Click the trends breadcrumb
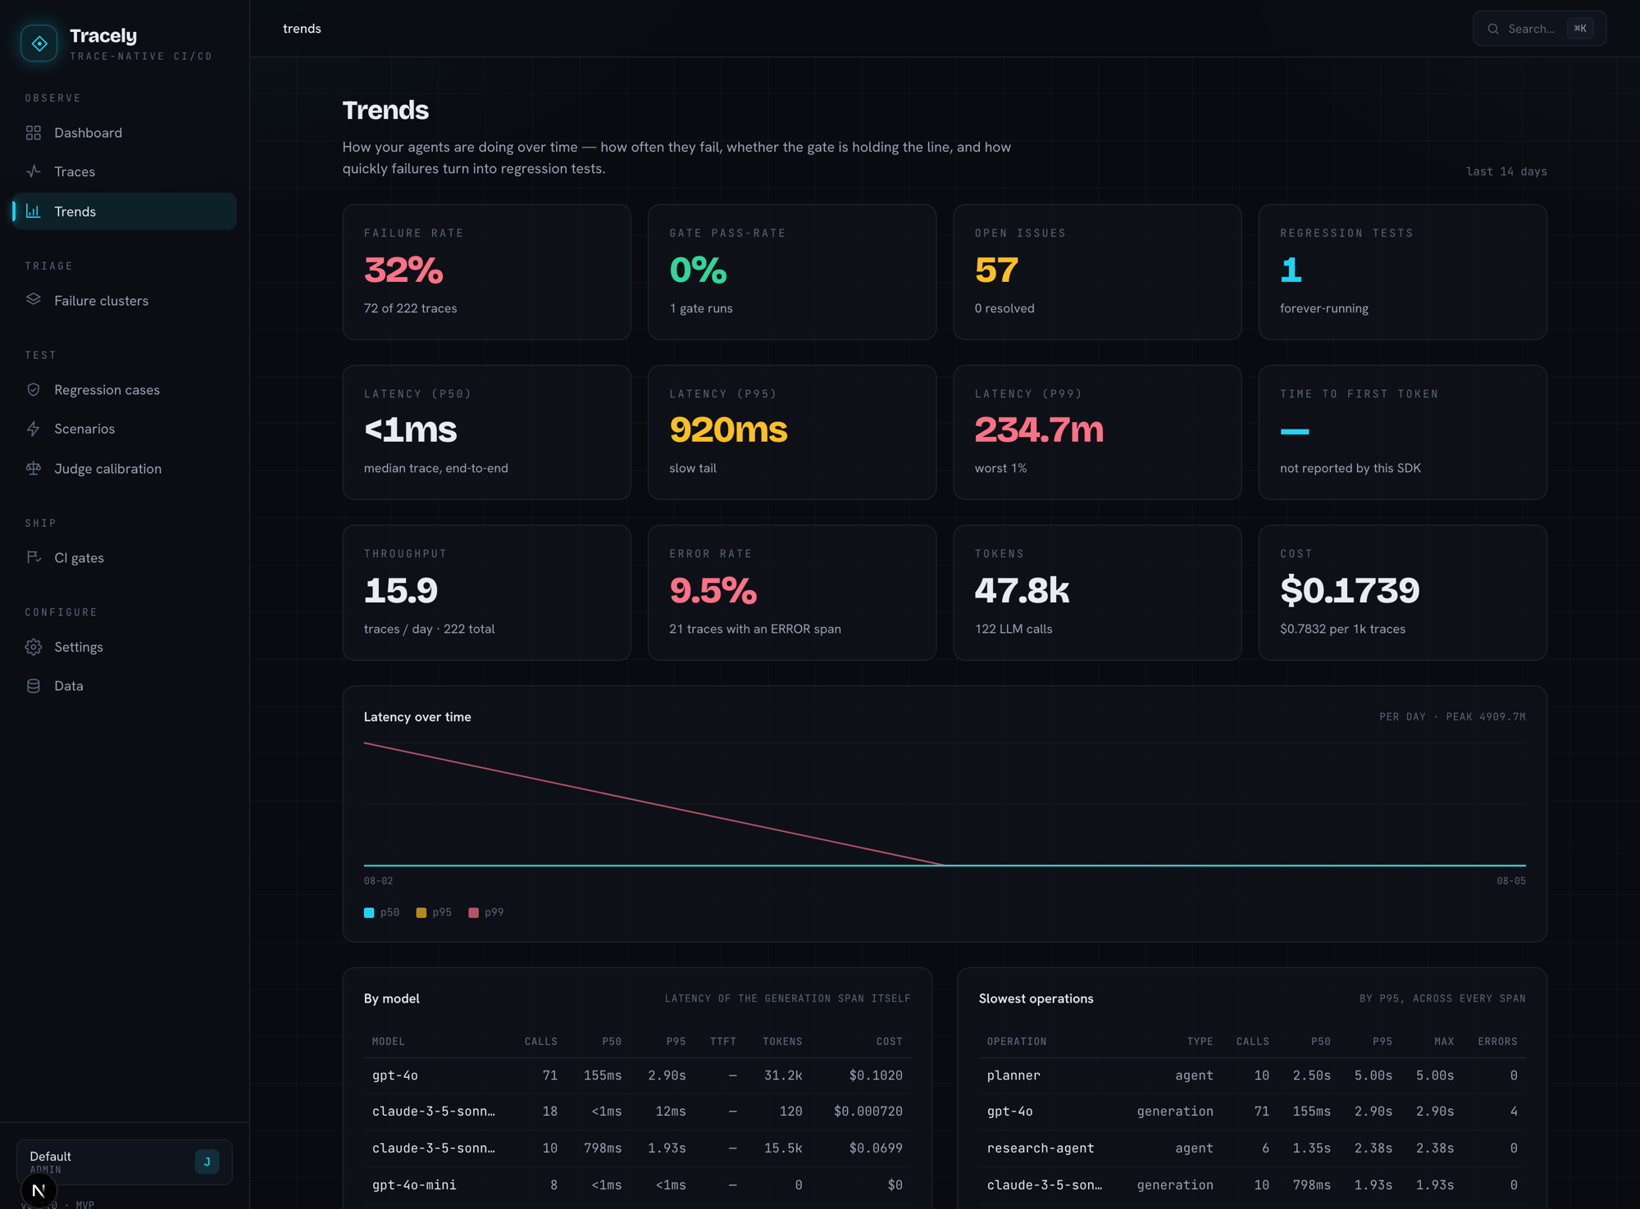Viewport: 1640px width, 1209px height. coord(302,29)
